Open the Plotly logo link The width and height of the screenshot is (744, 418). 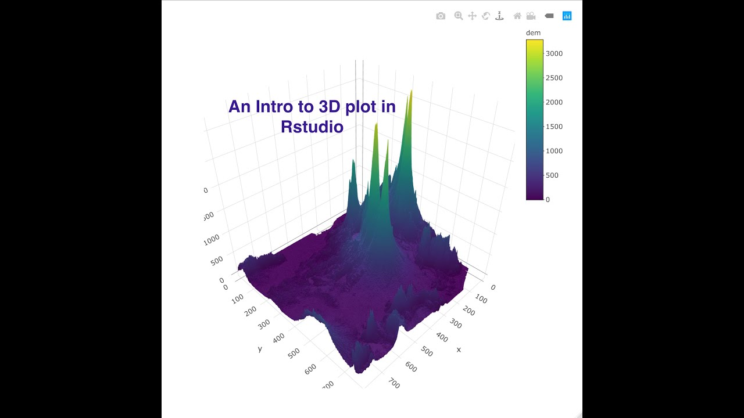point(567,16)
